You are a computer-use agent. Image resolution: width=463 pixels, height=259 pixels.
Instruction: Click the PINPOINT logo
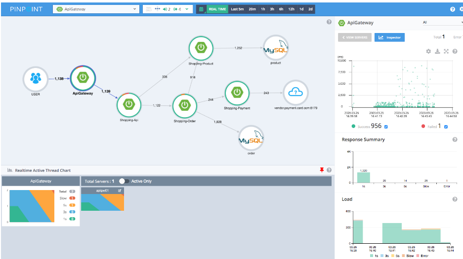click(x=26, y=9)
